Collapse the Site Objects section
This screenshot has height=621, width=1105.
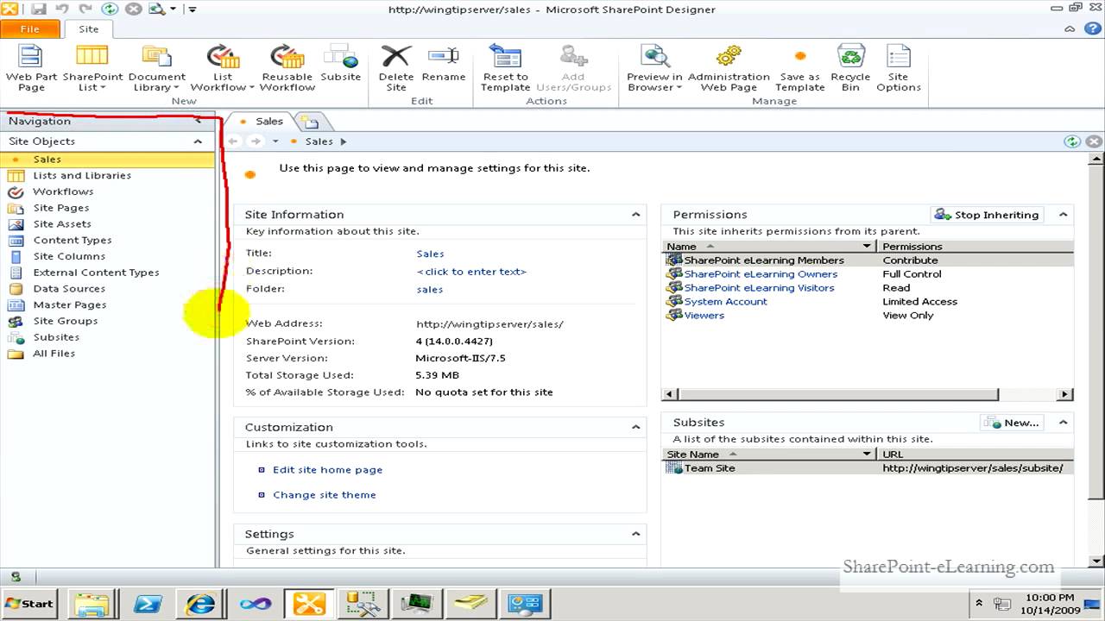point(198,141)
